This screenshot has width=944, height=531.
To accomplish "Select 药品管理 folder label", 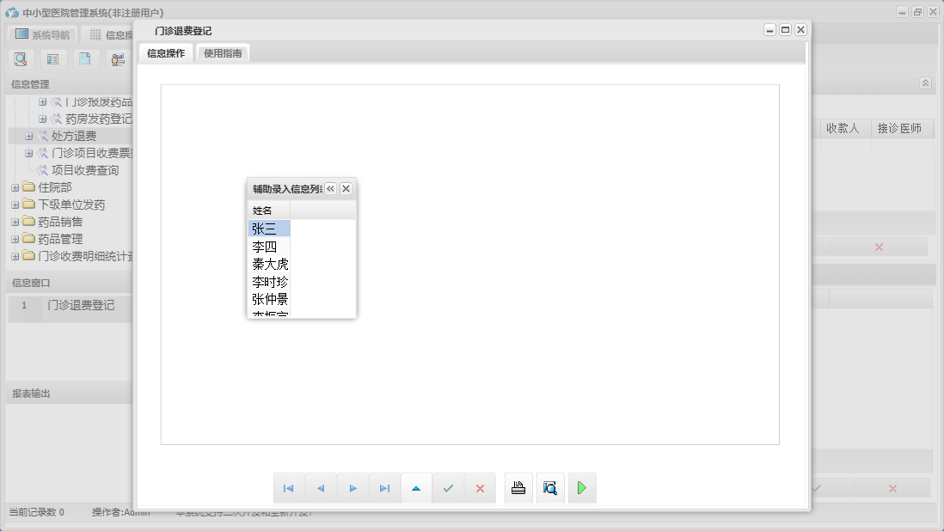I will pyautogui.click(x=60, y=240).
